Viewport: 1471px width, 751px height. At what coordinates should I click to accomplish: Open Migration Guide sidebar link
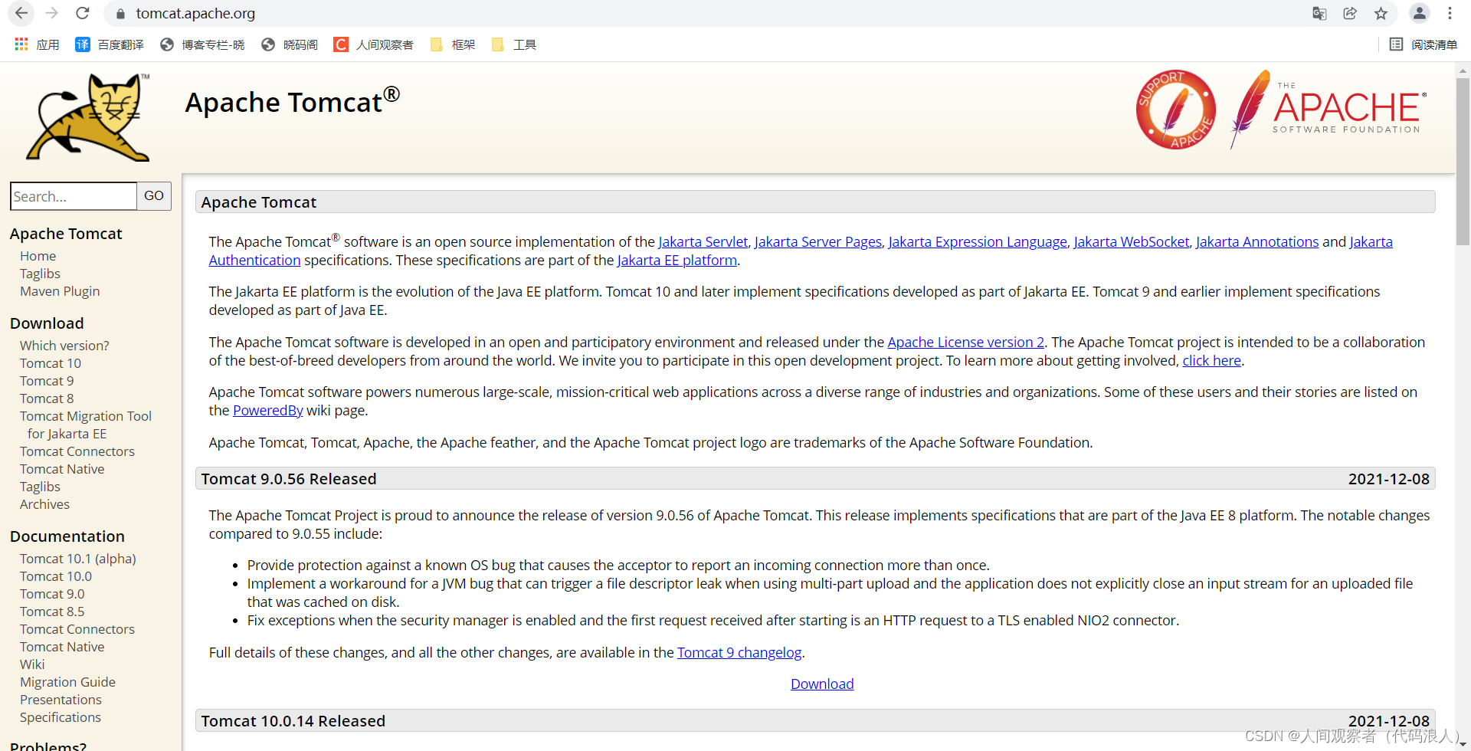[x=67, y=682]
